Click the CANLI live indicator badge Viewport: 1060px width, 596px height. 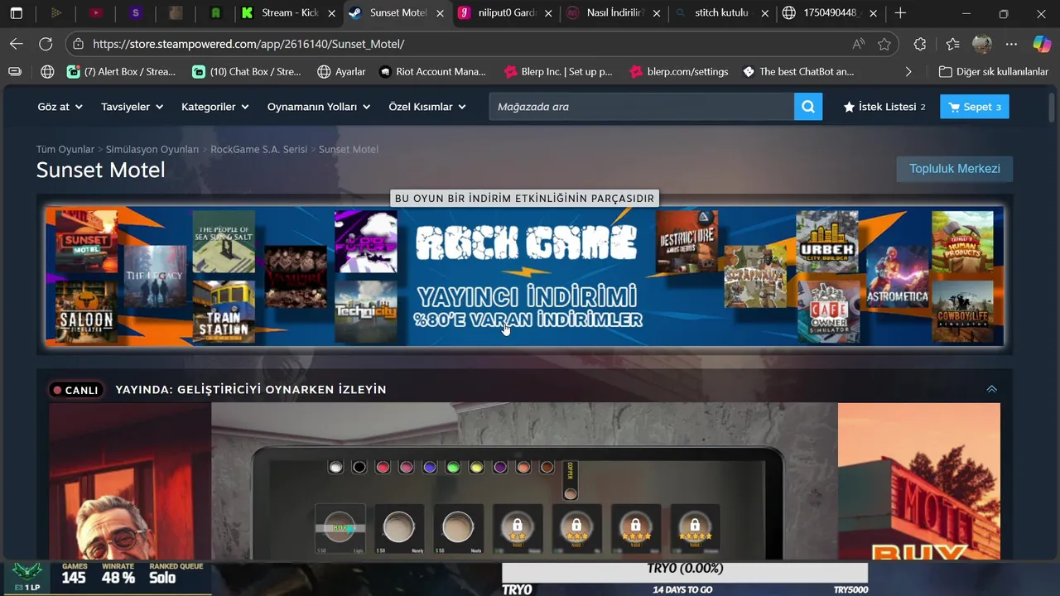point(76,390)
